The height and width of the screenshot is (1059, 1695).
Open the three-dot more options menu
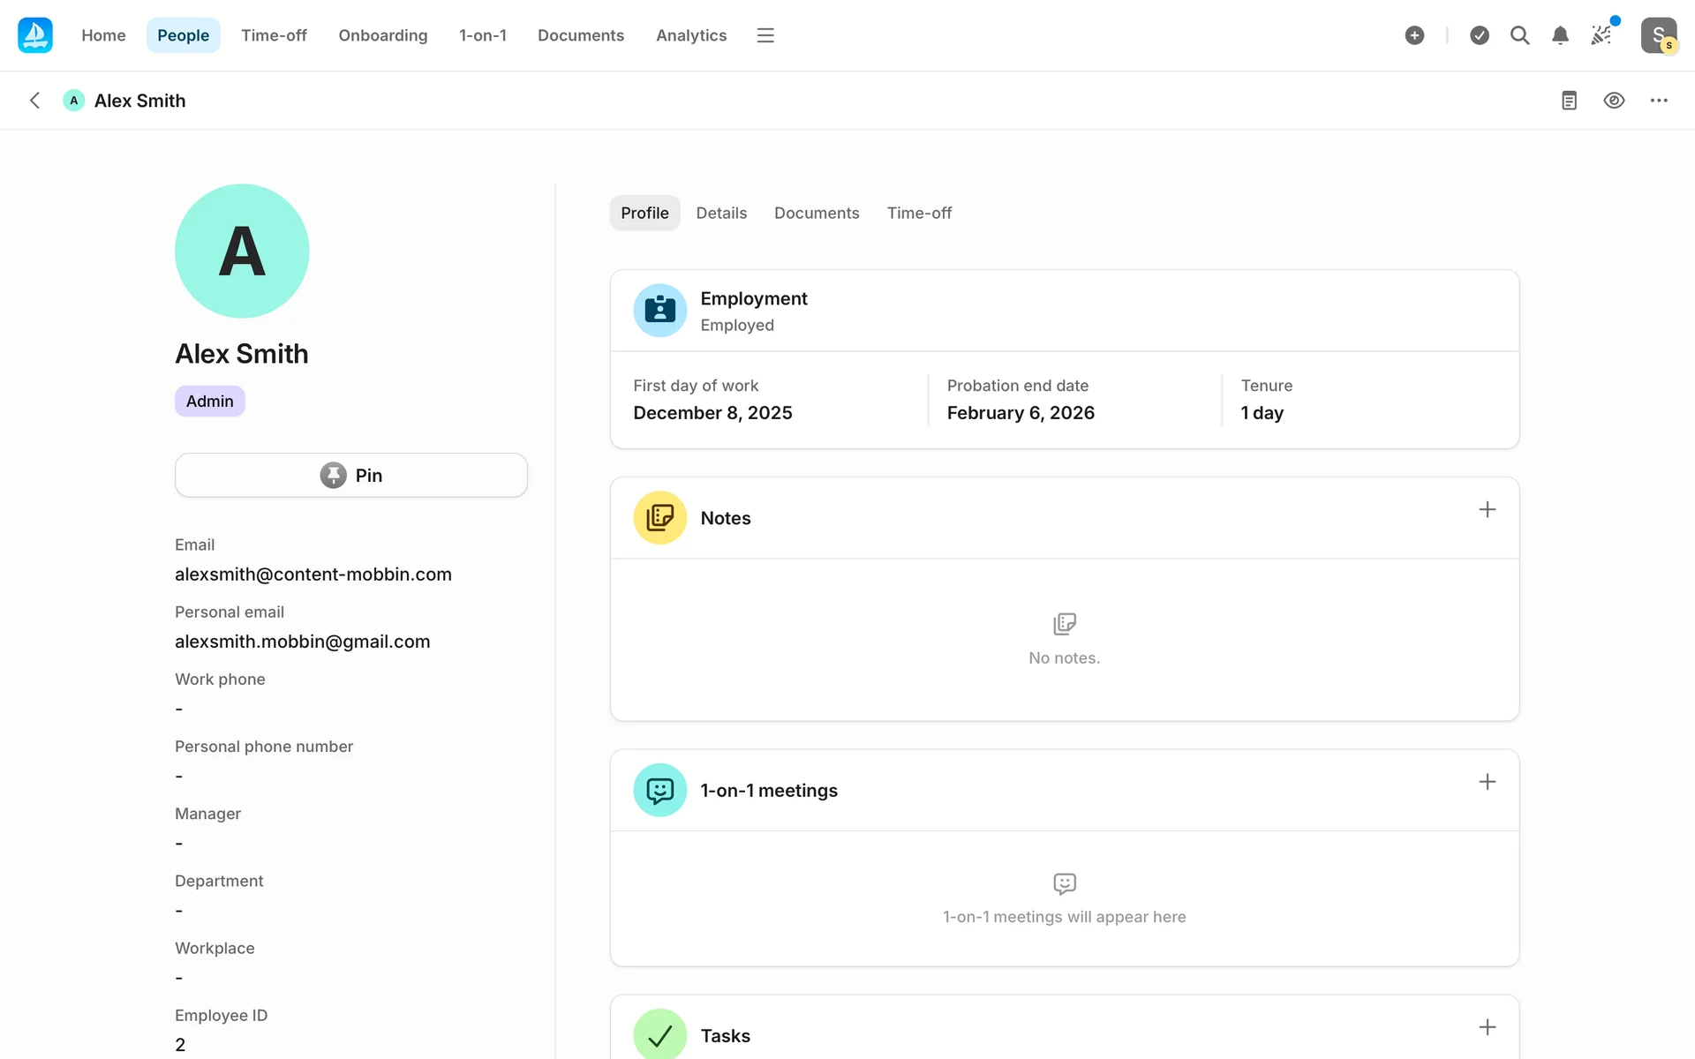pos(1659,101)
